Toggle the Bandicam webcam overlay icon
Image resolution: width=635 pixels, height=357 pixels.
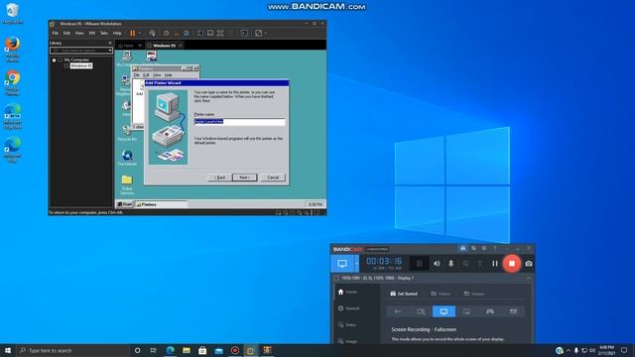click(420, 264)
